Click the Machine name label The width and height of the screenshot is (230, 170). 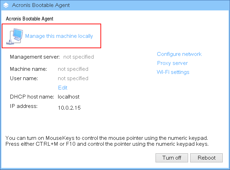point(28,69)
